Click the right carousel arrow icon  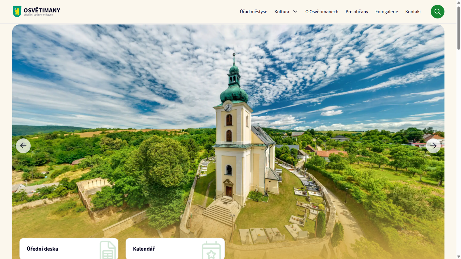pyautogui.click(x=433, y=146)
